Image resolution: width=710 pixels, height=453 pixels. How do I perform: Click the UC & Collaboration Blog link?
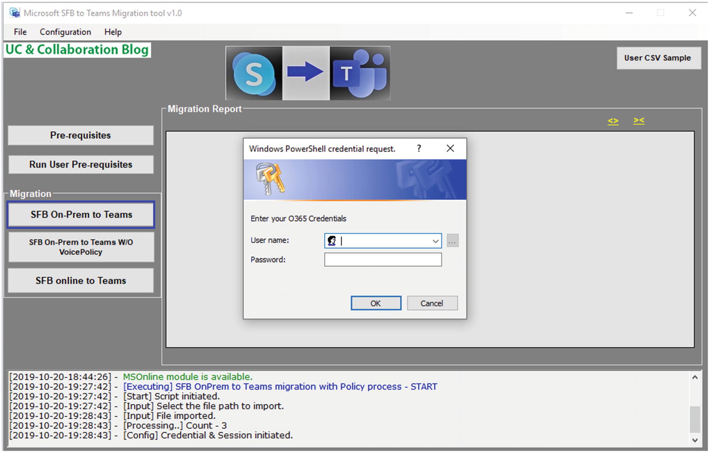coord(77,50)
